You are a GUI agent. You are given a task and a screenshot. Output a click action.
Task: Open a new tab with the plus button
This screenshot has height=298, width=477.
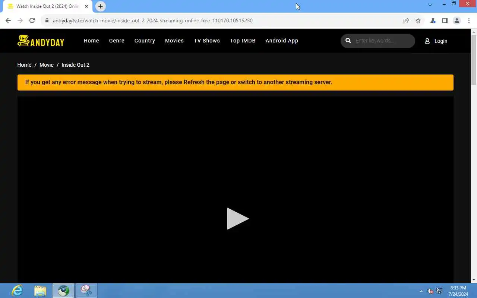click(x=101, y=6)
